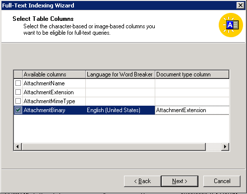Click the empty language cell for AttachmentName

120,83
